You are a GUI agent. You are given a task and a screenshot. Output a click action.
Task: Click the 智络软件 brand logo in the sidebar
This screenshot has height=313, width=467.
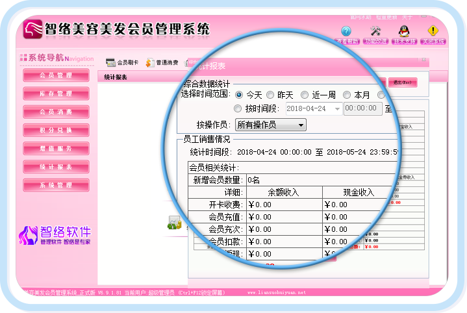point(55,235)
